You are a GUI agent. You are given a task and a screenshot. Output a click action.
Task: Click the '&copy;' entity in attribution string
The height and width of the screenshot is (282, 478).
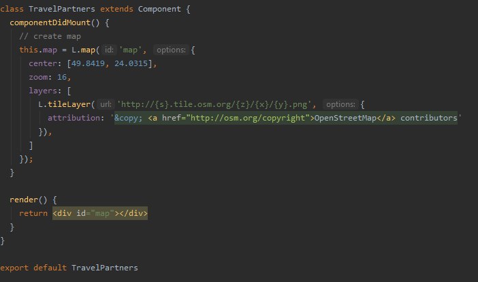click(x=128, y=118)
